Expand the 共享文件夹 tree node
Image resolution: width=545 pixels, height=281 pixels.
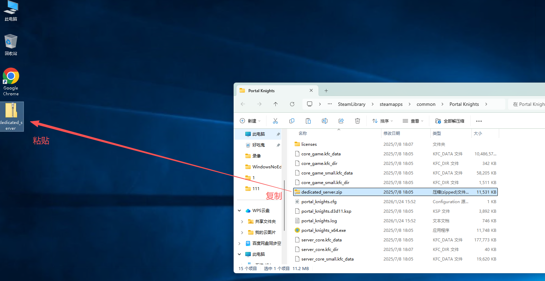click(x=242, y=222)
